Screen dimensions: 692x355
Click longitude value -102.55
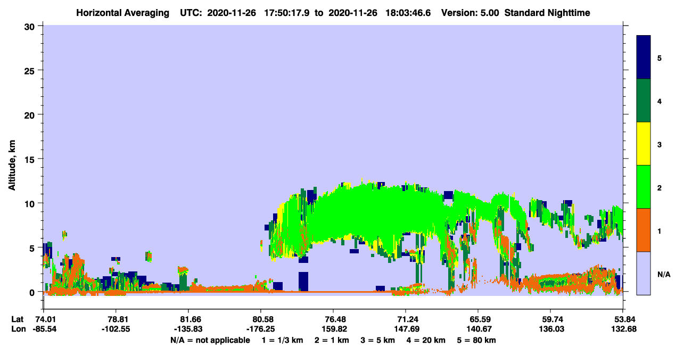(x=116, y=329)
